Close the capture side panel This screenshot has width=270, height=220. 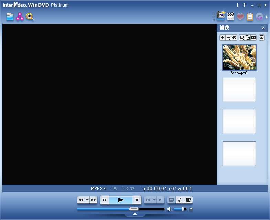[x=263, y=28]
